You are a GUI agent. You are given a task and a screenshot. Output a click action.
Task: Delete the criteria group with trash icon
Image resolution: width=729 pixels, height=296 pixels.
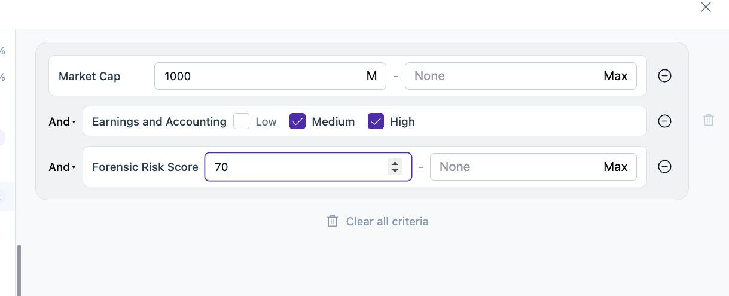tap(709, 120)
